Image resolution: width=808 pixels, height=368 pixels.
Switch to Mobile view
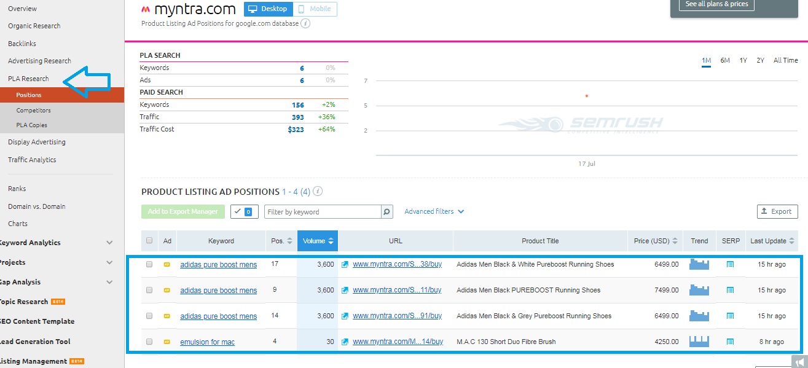(315, 9)
